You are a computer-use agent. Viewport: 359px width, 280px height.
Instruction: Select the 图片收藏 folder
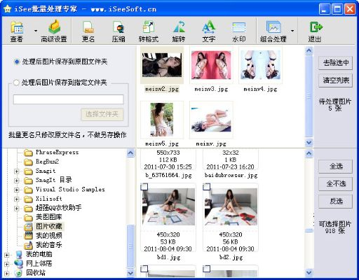(x=49, y=226)
